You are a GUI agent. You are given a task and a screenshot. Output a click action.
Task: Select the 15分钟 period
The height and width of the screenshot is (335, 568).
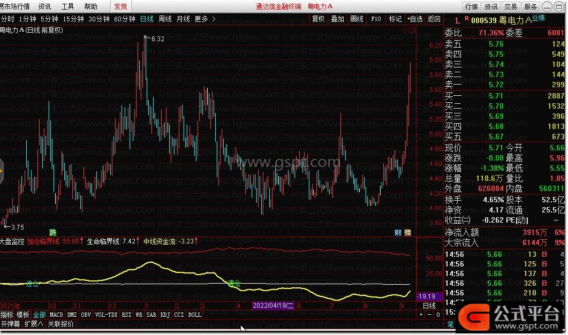(x=73, y=19)
